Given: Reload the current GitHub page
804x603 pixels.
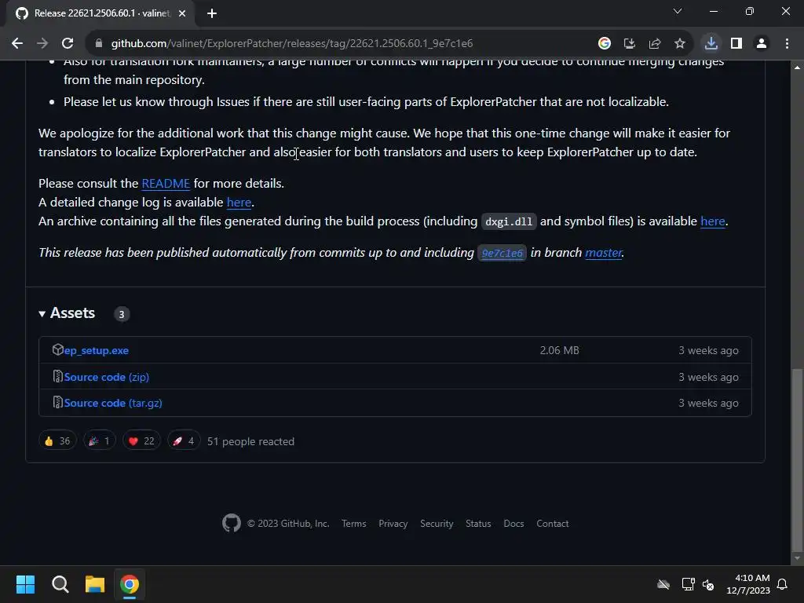Looking at the screenshot, I should tap(68, 44).
